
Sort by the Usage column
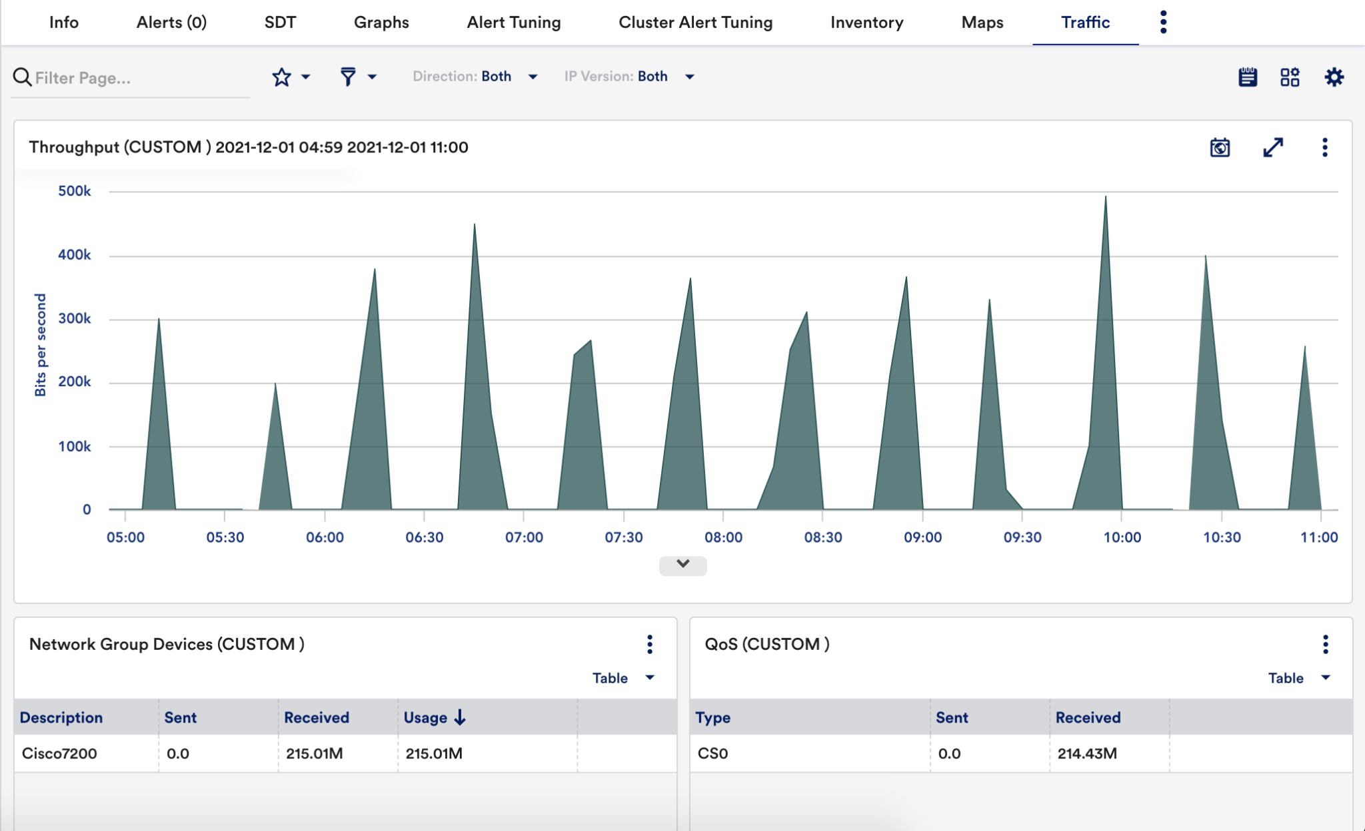pos(434,717)
